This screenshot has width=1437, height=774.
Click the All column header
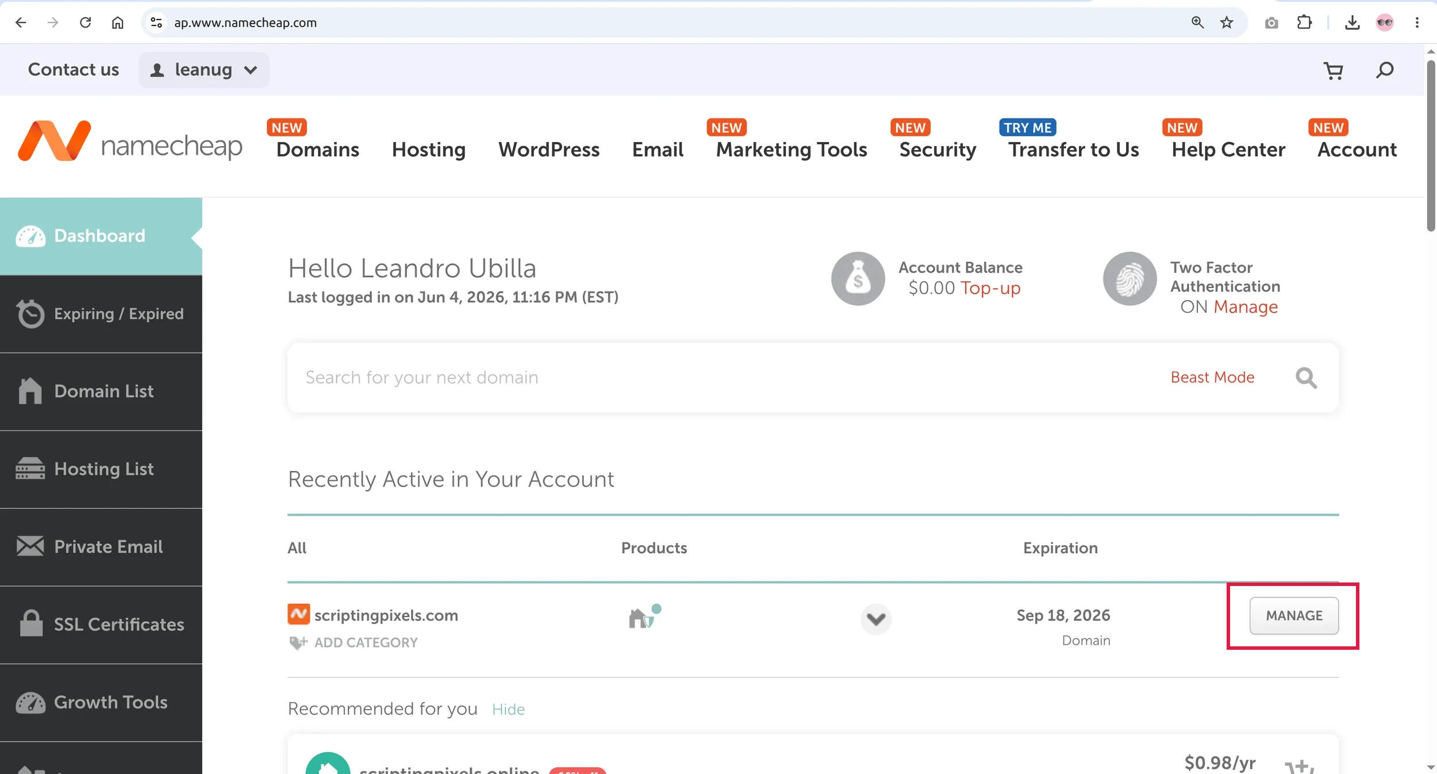click(297, 548)
